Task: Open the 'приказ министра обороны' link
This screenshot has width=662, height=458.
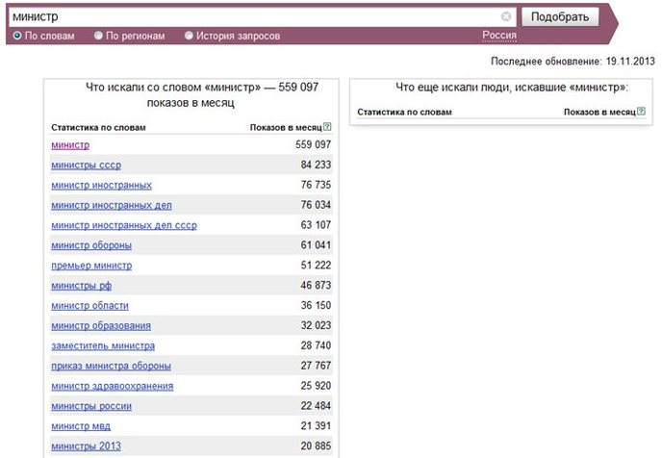Action: (x=111, y=366)
